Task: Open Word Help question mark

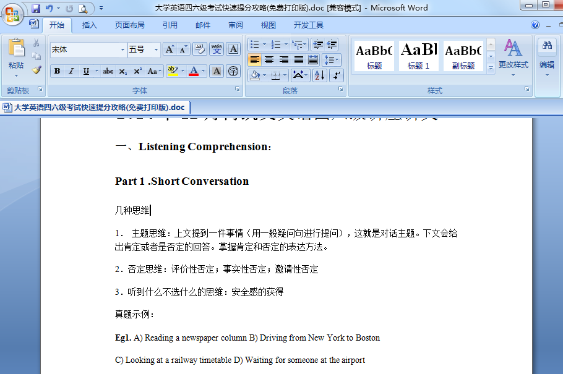Action: point(535,25)
